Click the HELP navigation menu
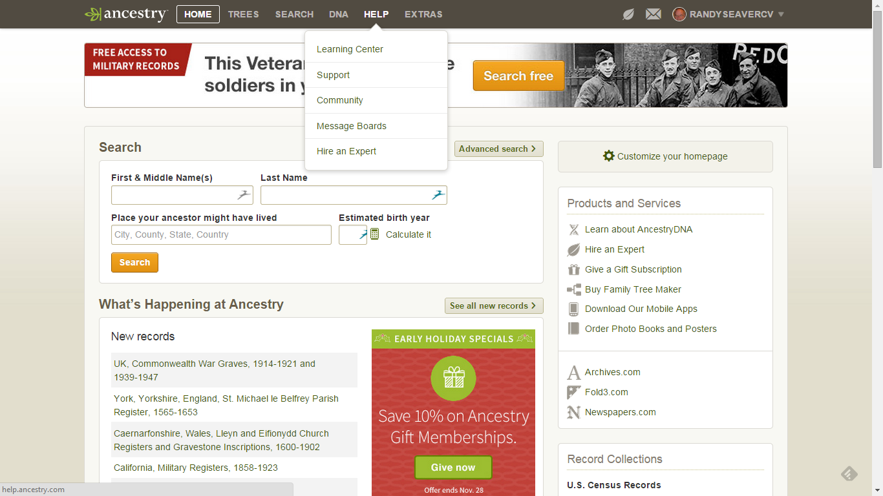 pos(376,14)
